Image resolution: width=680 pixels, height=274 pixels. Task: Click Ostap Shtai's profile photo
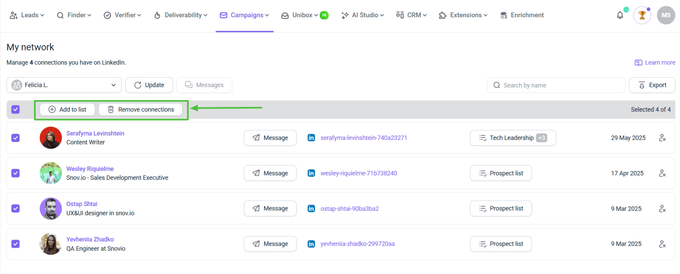tap(51, 209)
